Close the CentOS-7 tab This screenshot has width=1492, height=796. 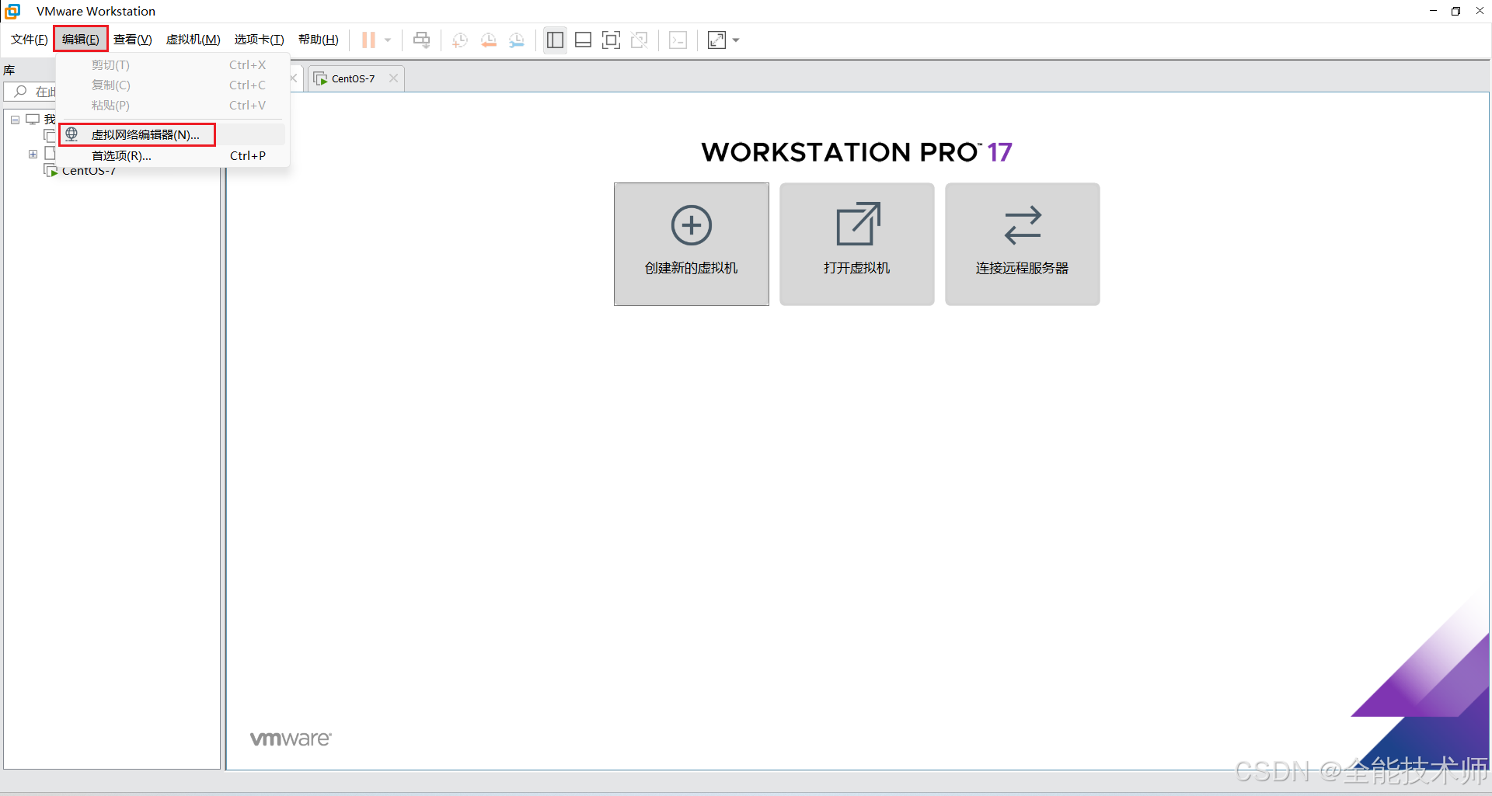click(393, 78)
